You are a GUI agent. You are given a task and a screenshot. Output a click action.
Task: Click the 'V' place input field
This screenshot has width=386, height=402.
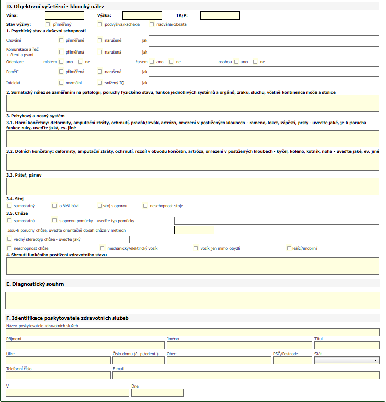pyautogui.click(x=67, y=393)
